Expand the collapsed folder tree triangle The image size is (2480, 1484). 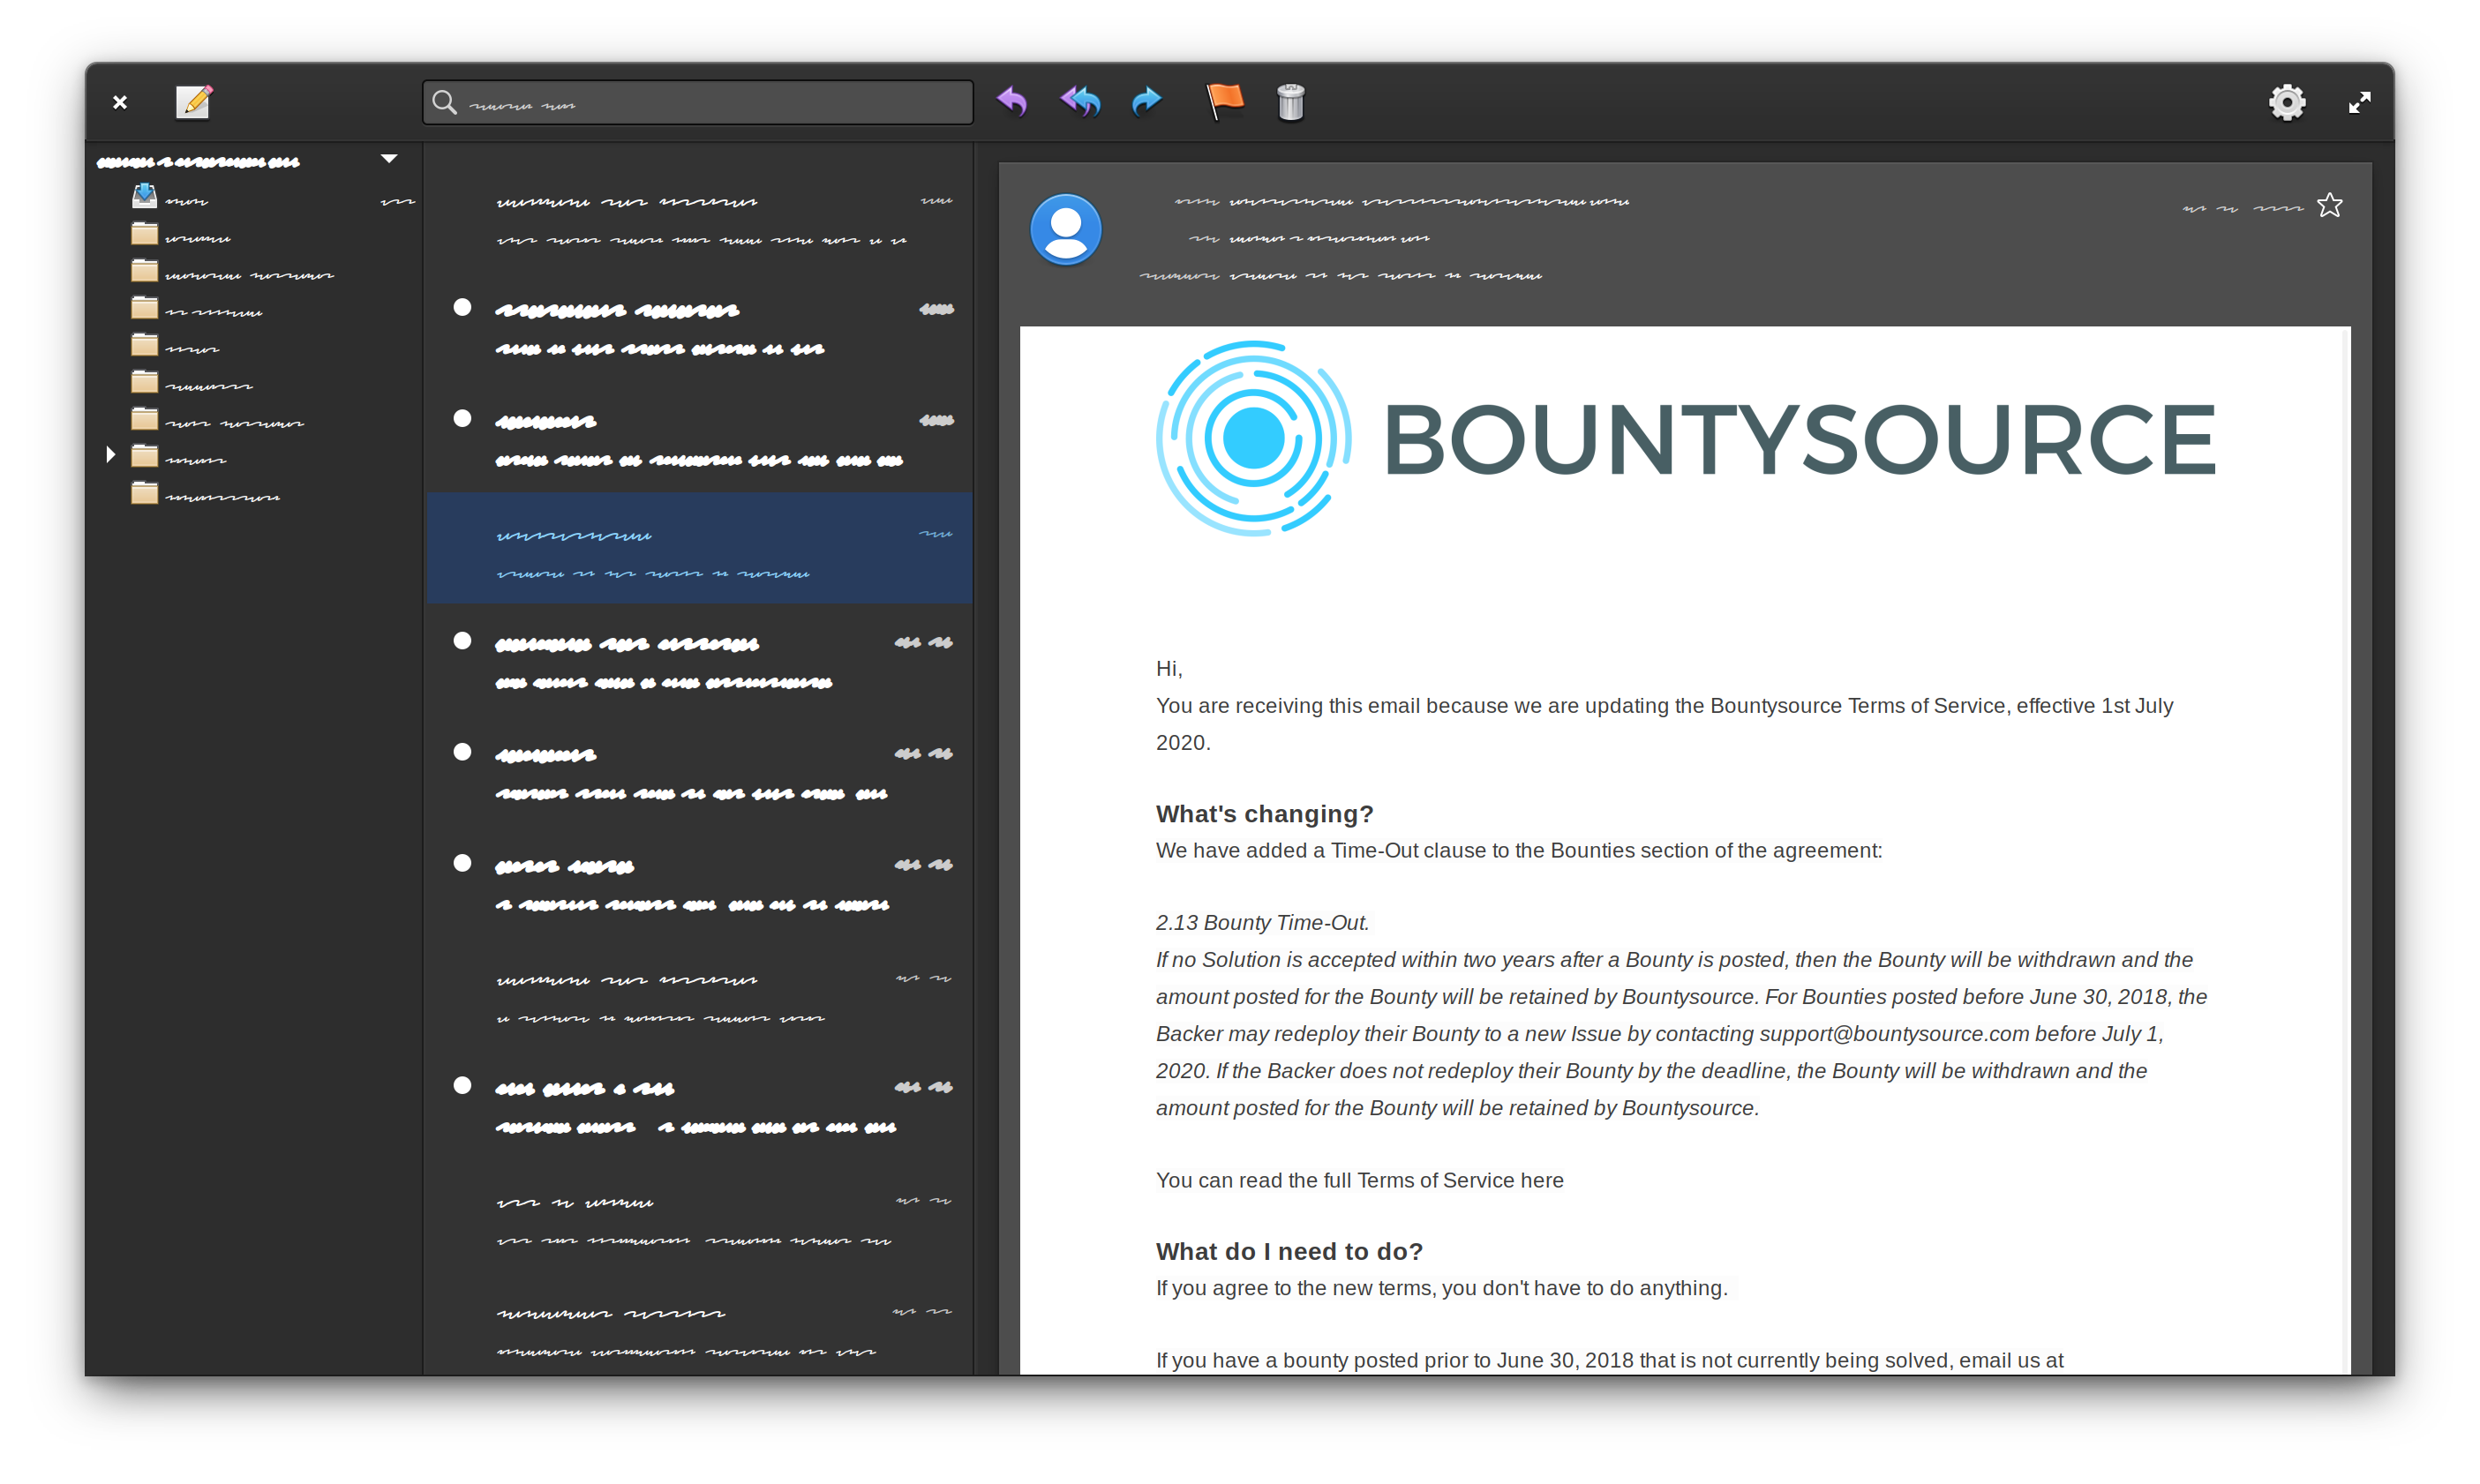point(110,456)
